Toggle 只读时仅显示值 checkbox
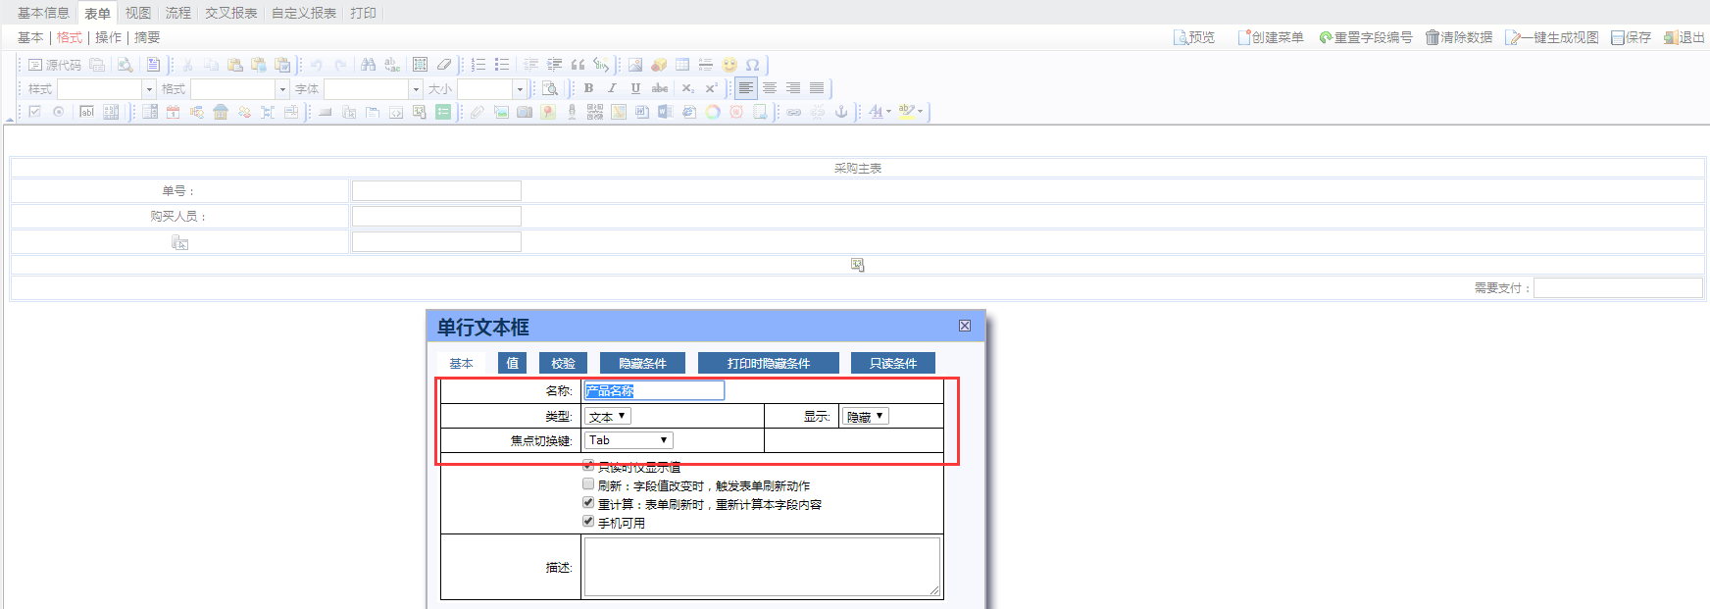1710x609 pixels. point(588,466)
